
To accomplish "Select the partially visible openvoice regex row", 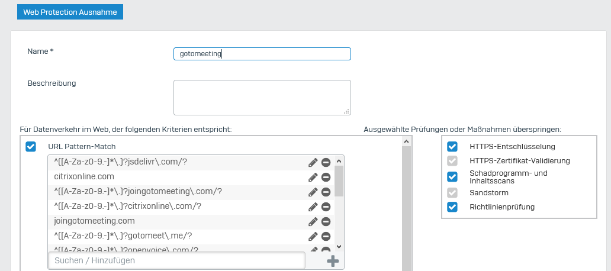I will 126,249.
